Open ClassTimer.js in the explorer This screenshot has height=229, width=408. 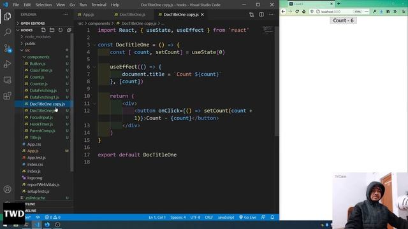click(41, 71)
